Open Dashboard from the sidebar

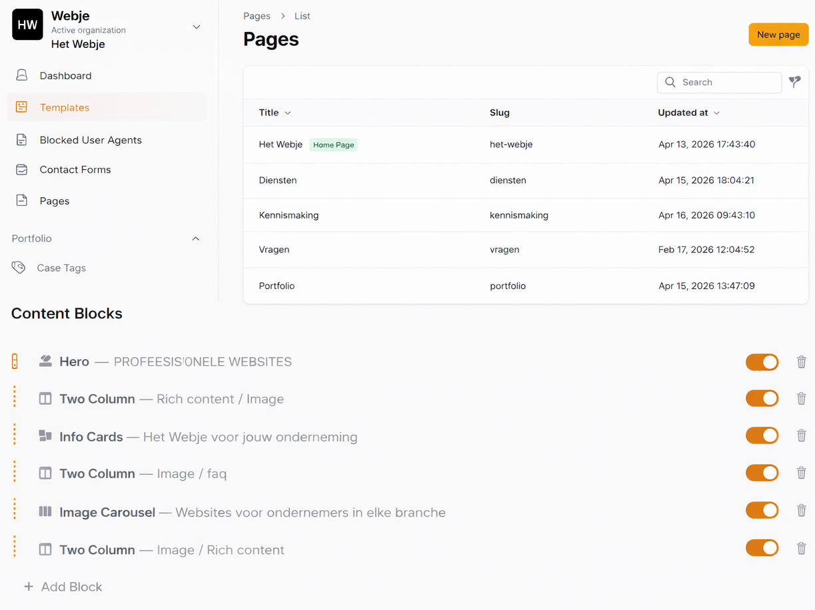click(x=65, y=76)
